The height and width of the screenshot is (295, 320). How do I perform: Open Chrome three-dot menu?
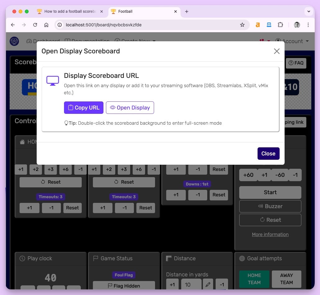pyautogui.click(x=308, y=25)
